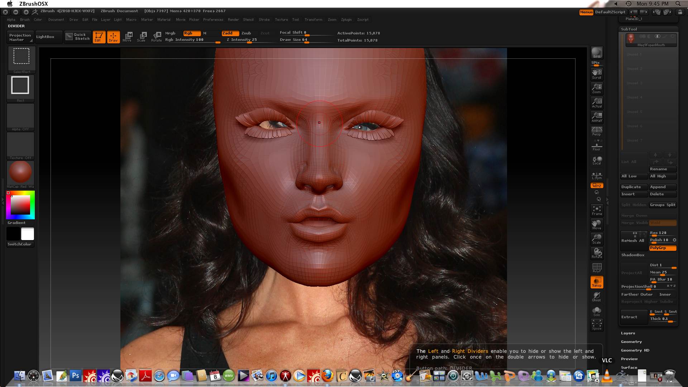Select the Move tool in top toolbar
688x387 pixels.
pos(127,37)
